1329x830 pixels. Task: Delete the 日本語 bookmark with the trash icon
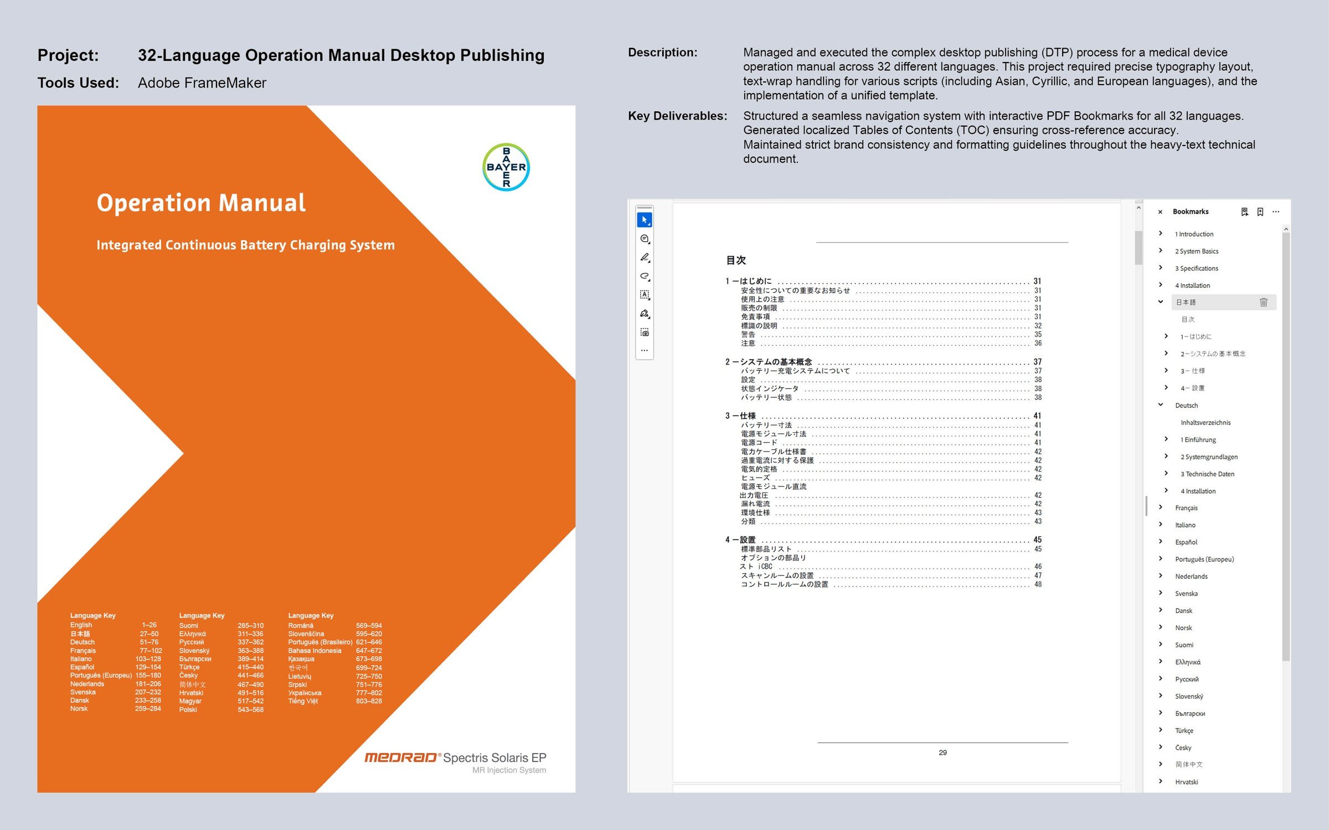pos(1263,302)
